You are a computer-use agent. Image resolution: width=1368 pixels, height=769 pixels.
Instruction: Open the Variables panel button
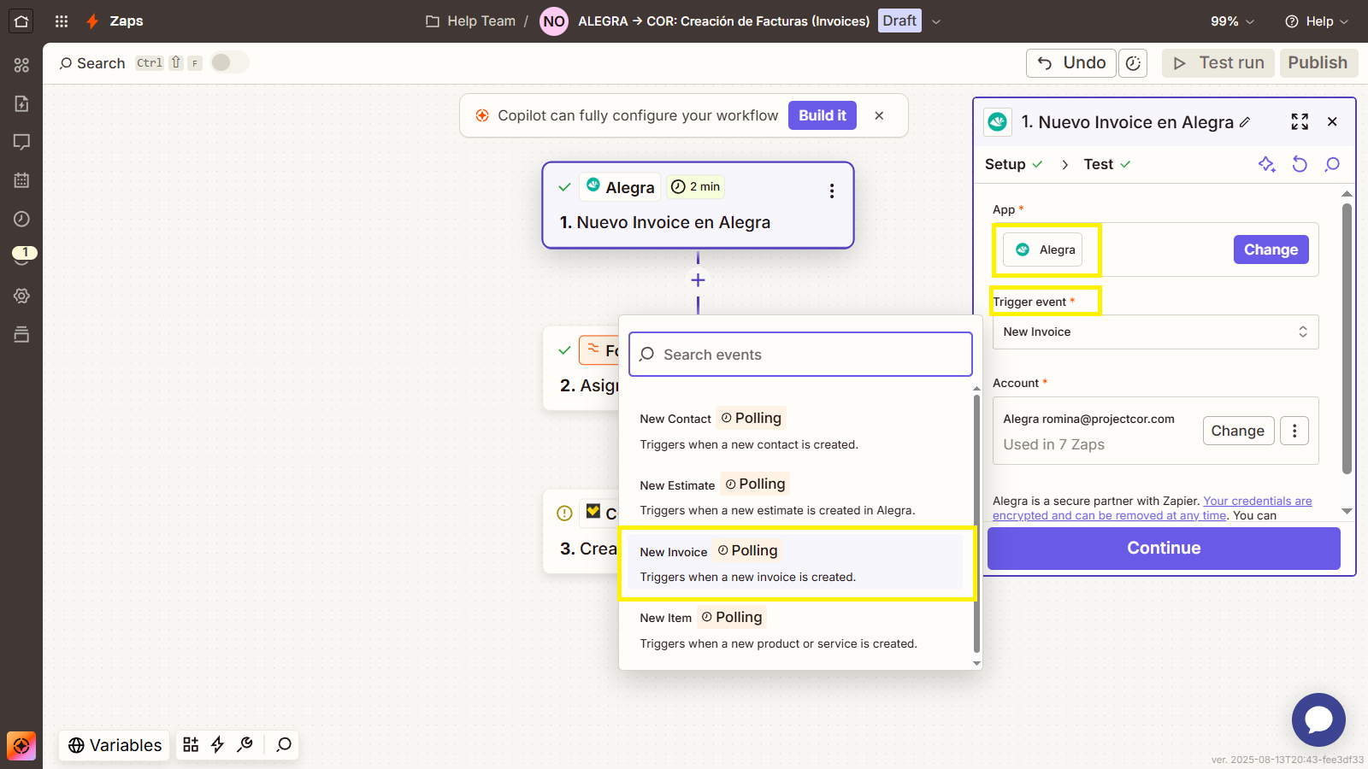[115, 745]
